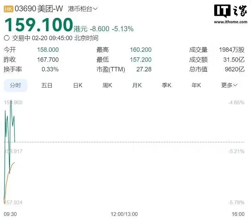The height and width of the screenshot is (219, 251).
Task: Switch to the 周K weekly chart tab
Action: pyautogui.click(x=107, y=85)
